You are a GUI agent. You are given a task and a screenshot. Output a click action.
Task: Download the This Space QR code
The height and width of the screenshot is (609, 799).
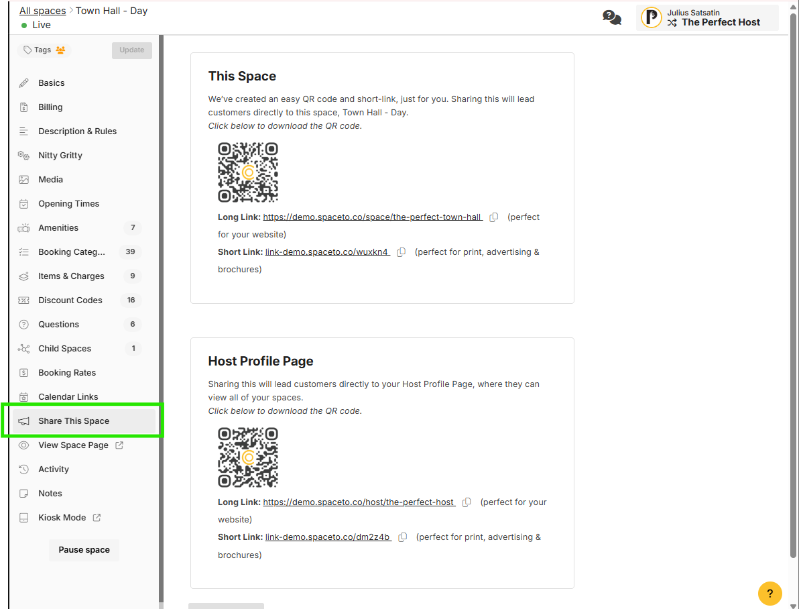(x=248, y=172)
